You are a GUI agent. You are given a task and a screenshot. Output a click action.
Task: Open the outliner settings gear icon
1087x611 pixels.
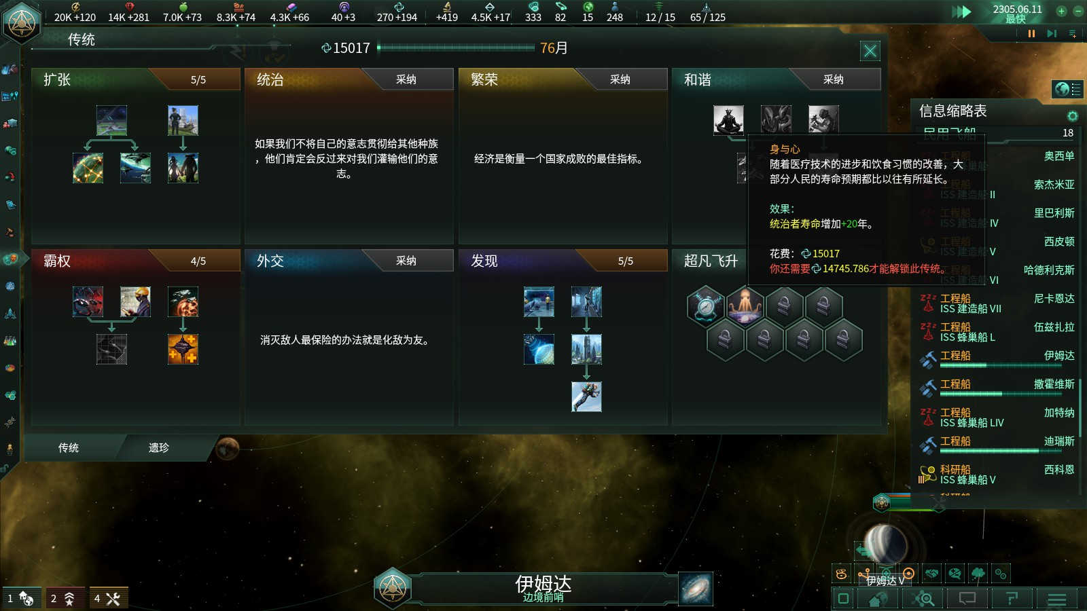click(1073, 116)
